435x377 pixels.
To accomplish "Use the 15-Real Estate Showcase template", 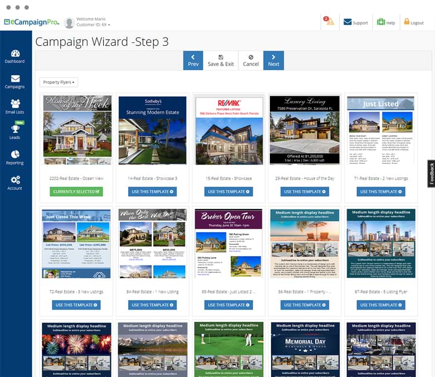I will point(229,191).
